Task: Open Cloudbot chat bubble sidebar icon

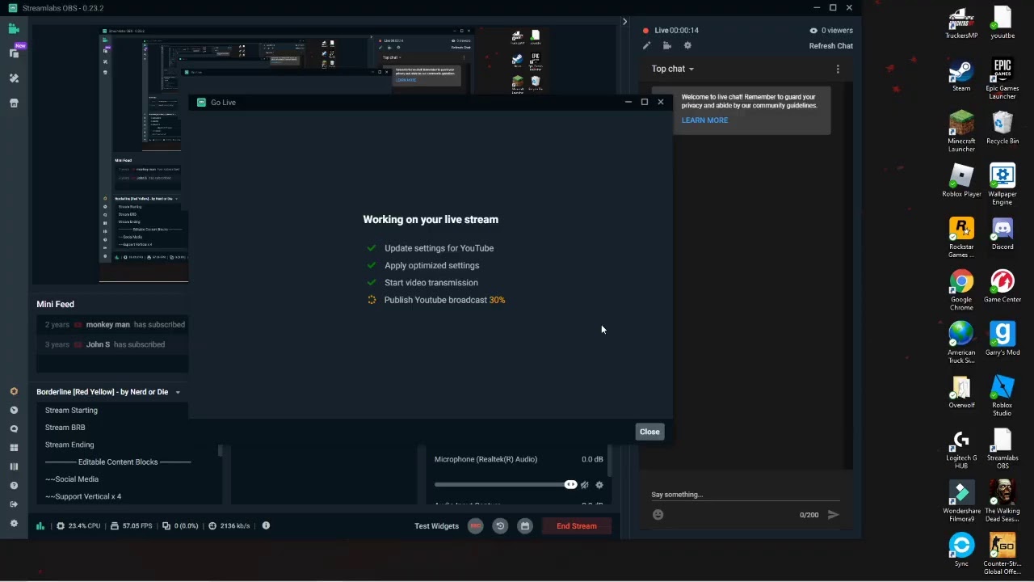Action: (x=14, y=429)
